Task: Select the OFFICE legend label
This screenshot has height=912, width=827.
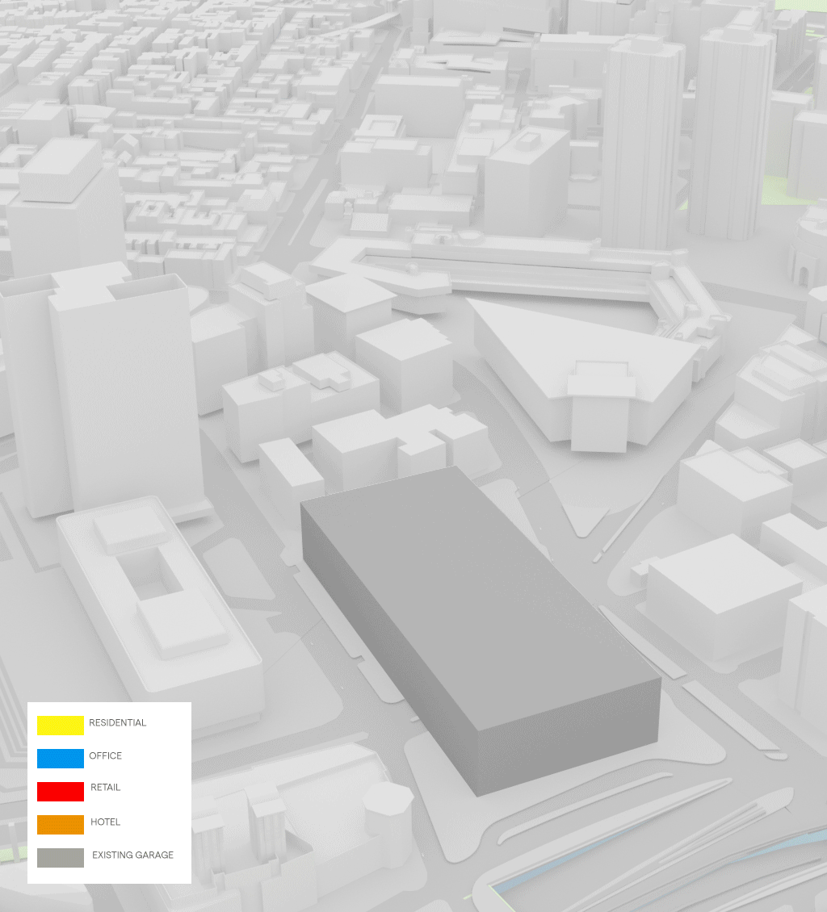Action: 105,755
